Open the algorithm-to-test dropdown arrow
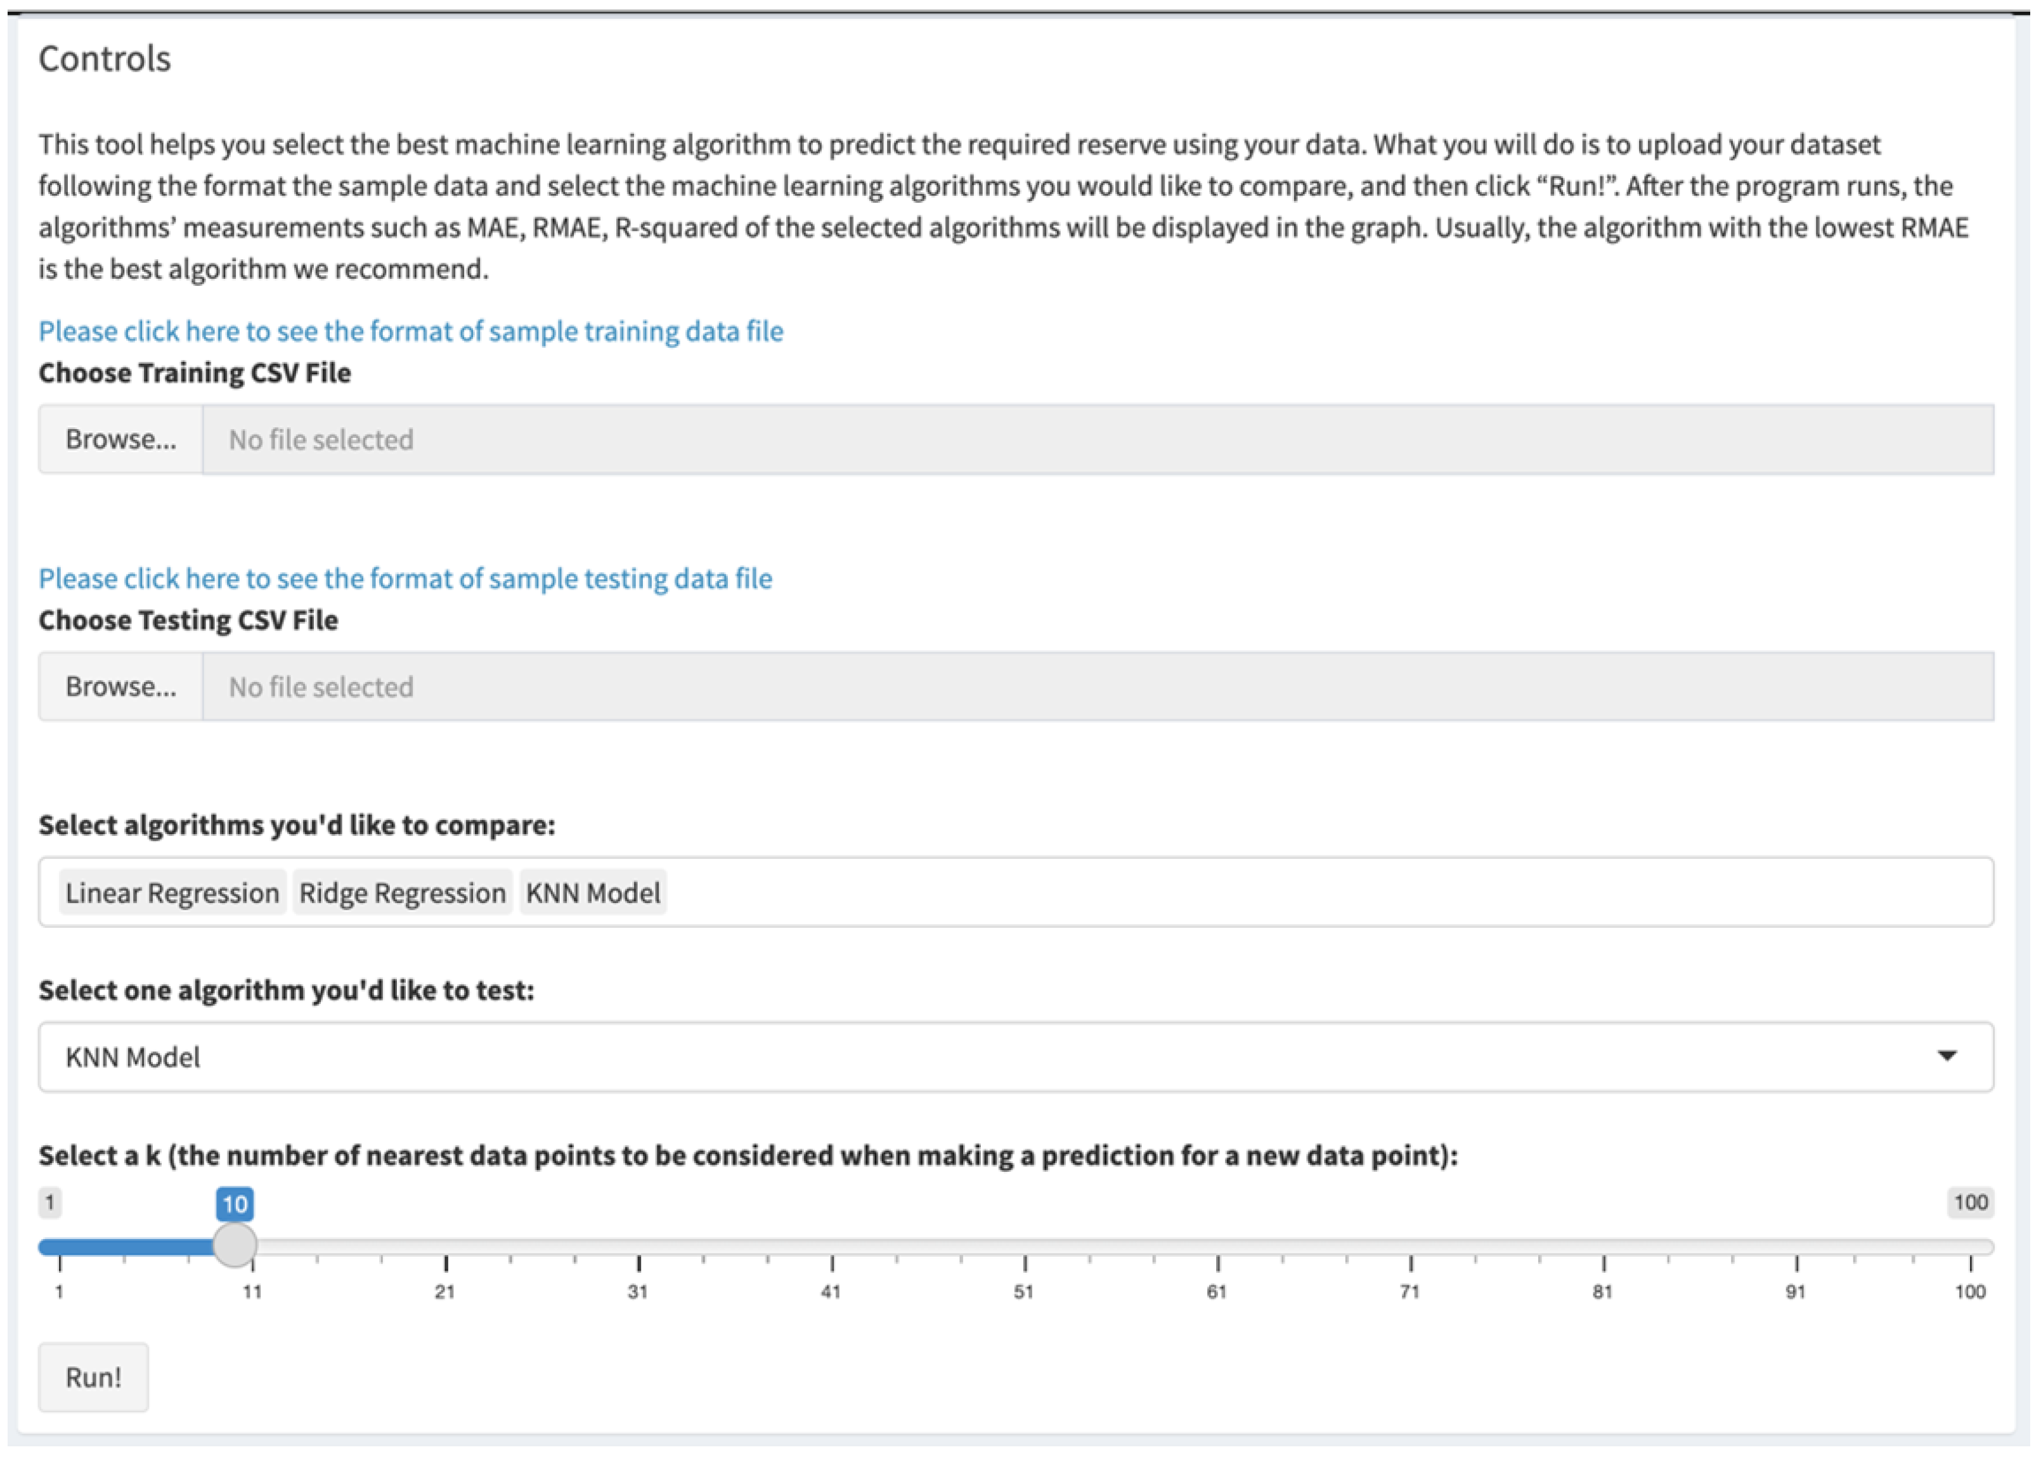Screen dimensions: 2041x1459 click(x=1947, y=1057)
